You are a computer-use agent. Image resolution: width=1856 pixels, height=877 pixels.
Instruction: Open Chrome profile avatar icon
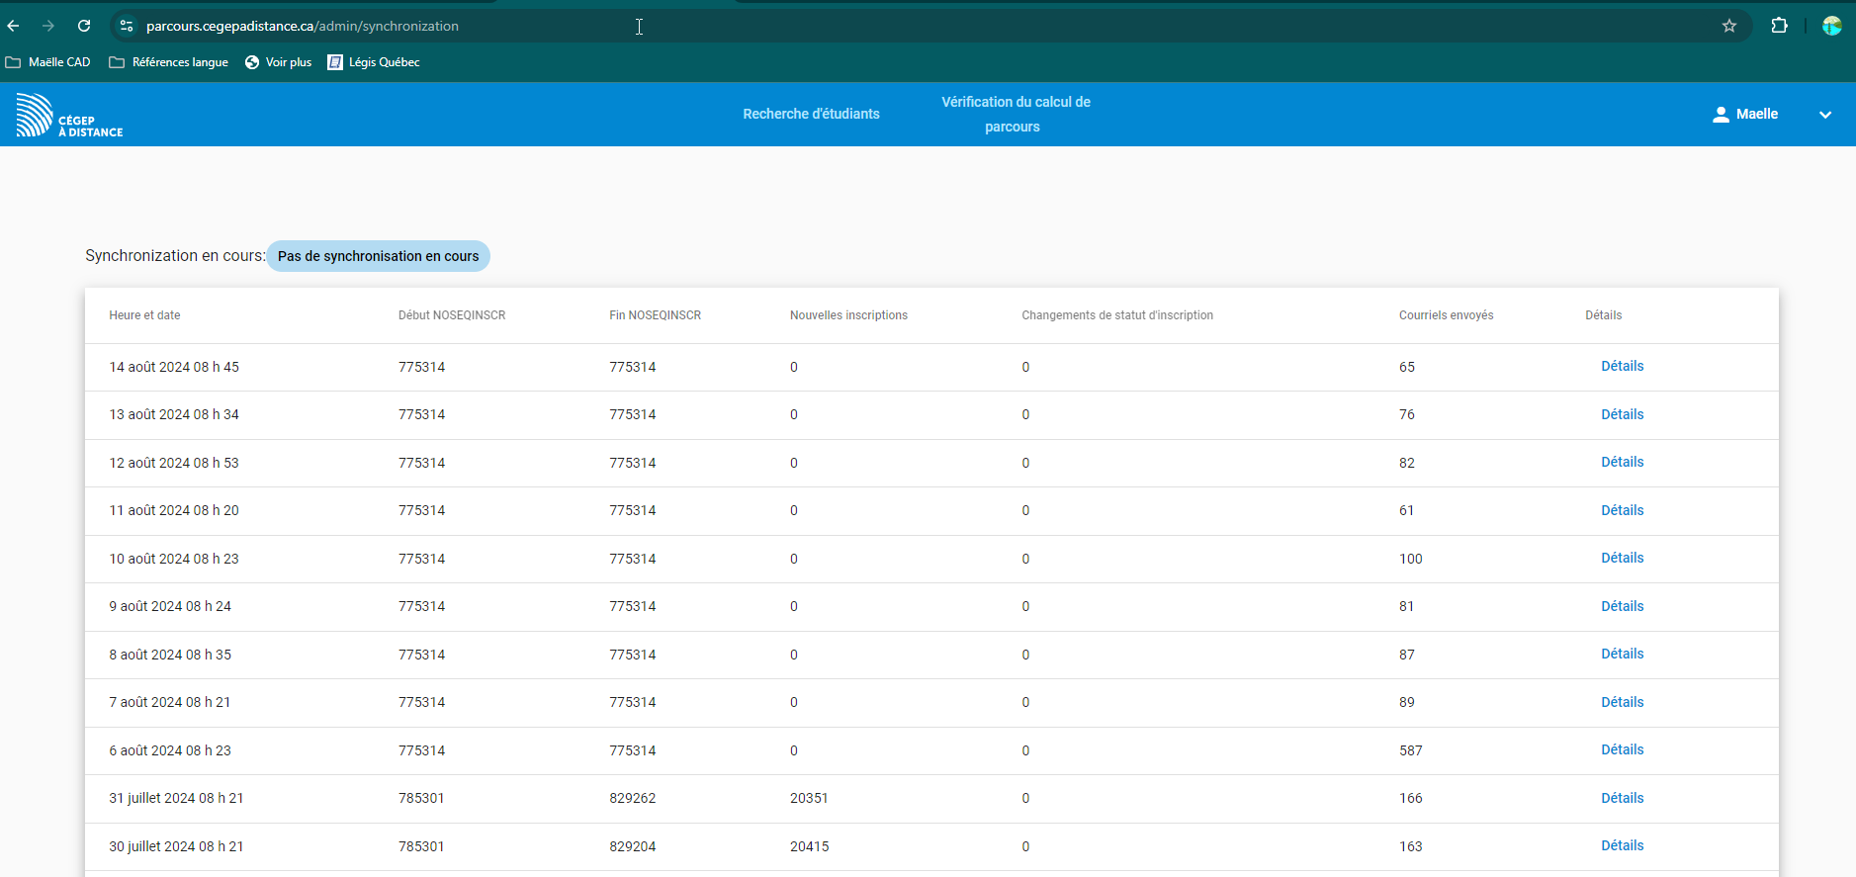(x=1831, y=26)
